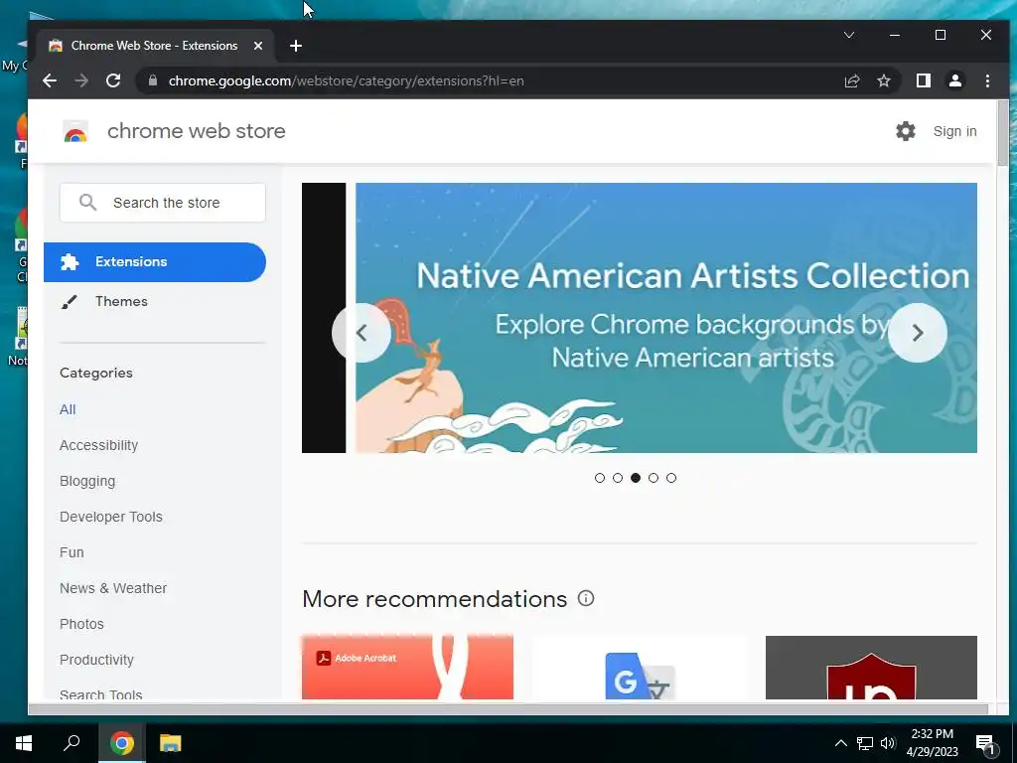Open the Adobe Acrobat extension card

[407, 668]
